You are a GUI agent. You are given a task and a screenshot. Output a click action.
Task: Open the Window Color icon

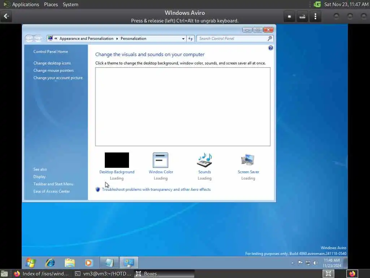click(x=160, y=160)
